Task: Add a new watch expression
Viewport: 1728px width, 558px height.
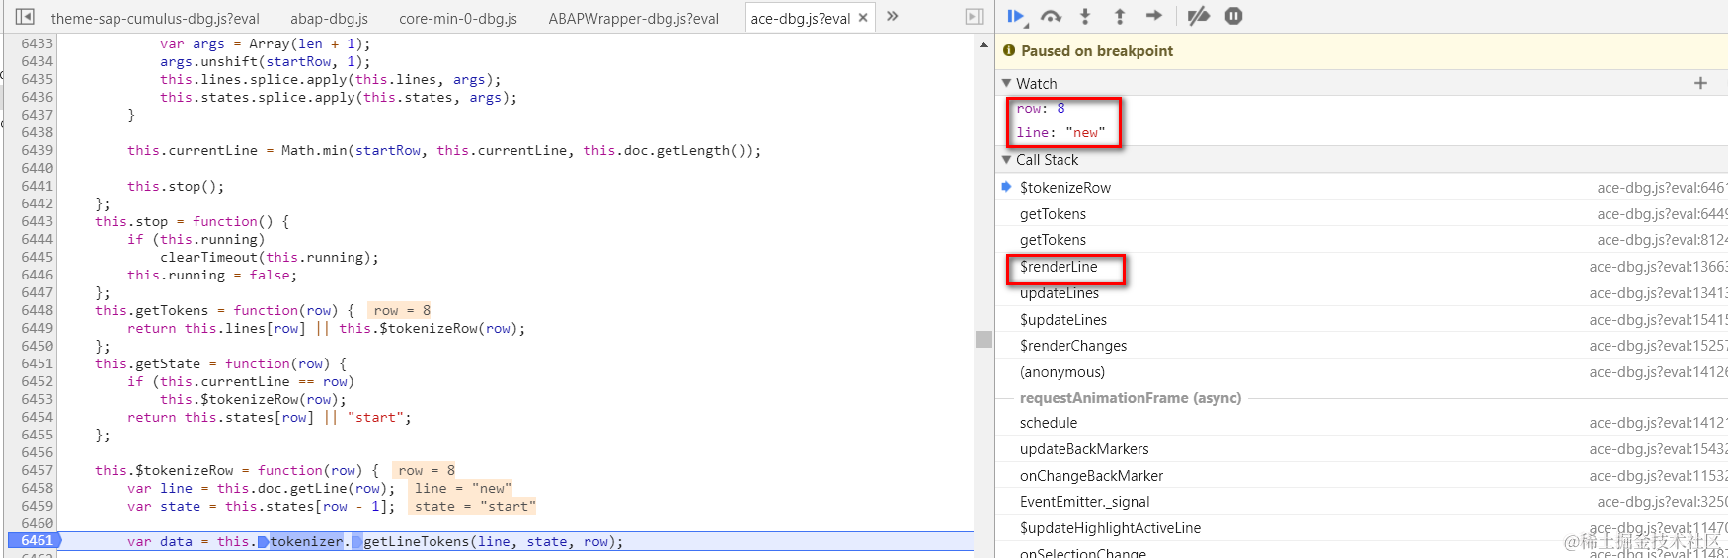Action: [1700, 83]
